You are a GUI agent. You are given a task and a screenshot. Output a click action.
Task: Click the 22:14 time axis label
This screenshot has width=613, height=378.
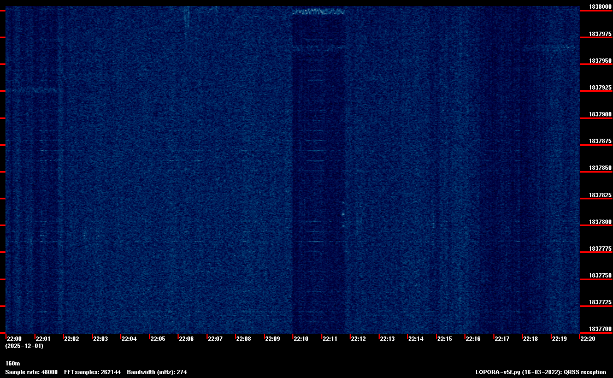416,339
